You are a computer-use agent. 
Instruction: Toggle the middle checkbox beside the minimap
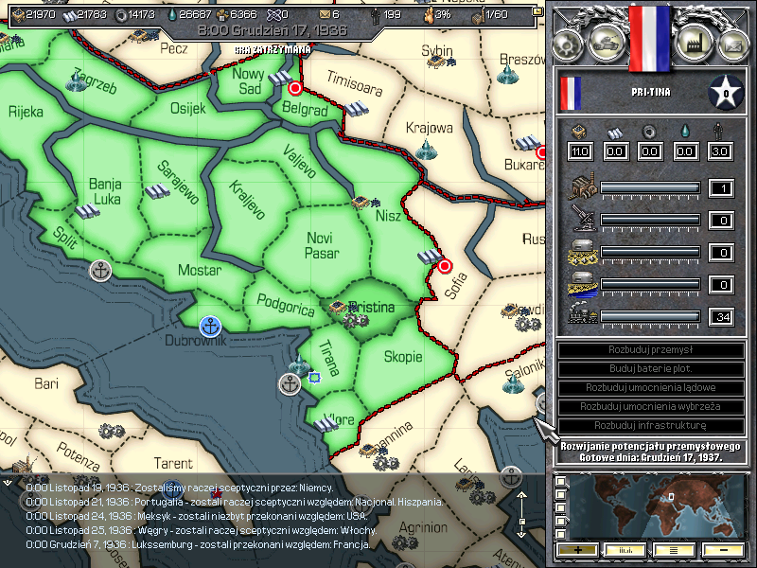[x=560, y=508]
